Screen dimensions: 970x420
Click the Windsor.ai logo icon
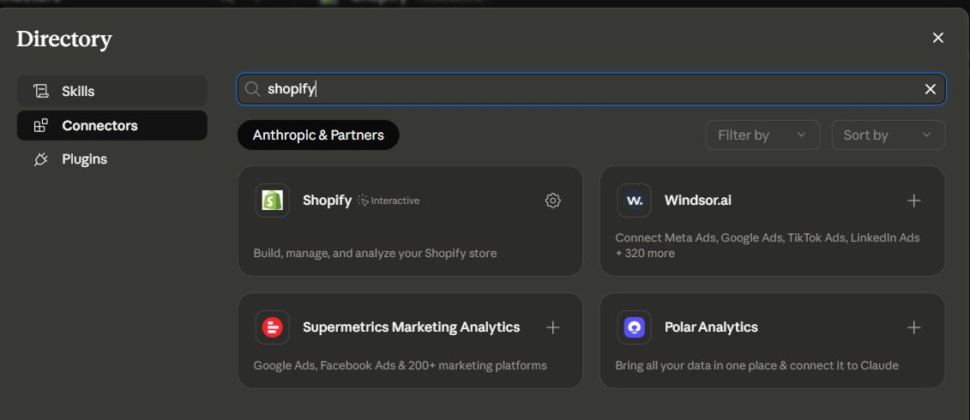634,201
